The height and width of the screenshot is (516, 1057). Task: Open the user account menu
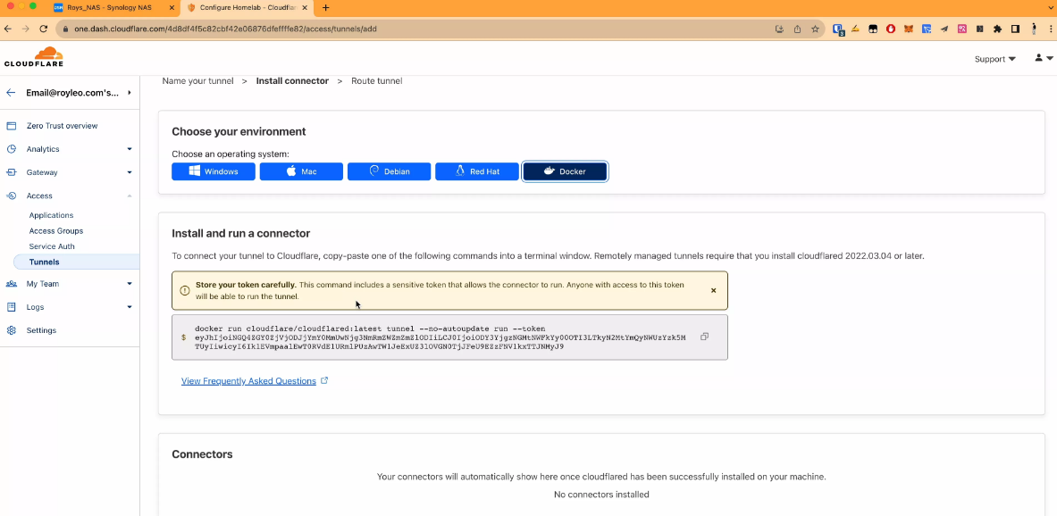click(1042, 58)
